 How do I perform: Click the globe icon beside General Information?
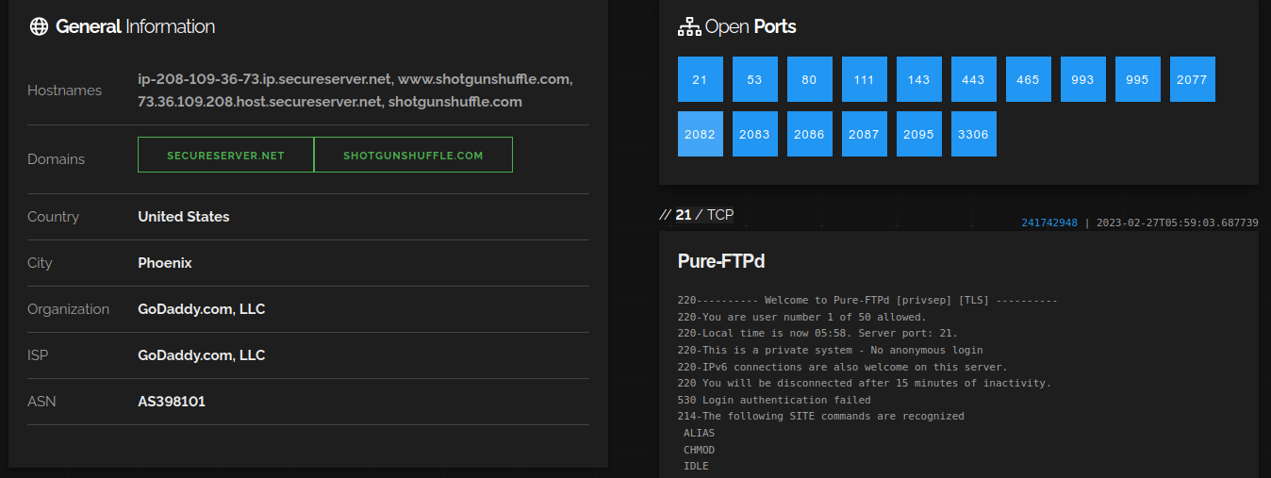[39, 26]
